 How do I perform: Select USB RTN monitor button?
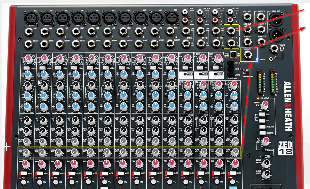[262, 133]
